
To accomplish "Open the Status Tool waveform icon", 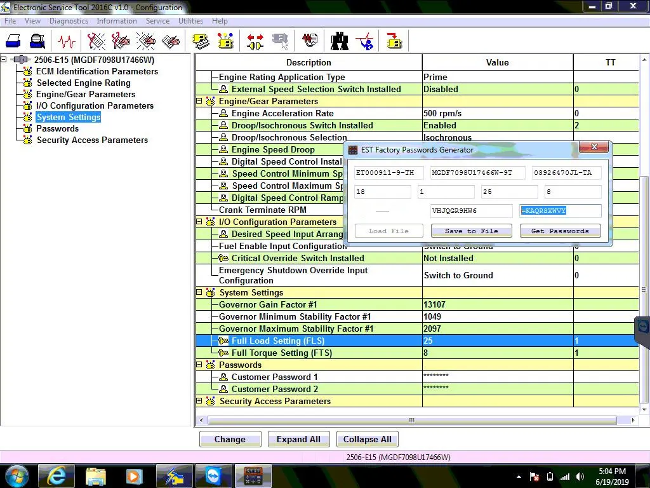I will pos(66,41).
